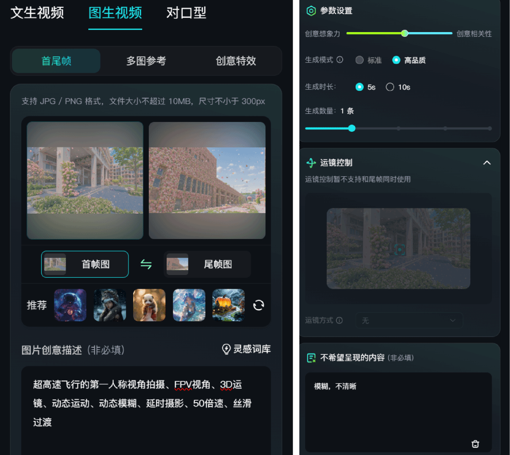Select the 高品质 generation mode
Viewport: 510px width, 455px height.
[409, 60]
